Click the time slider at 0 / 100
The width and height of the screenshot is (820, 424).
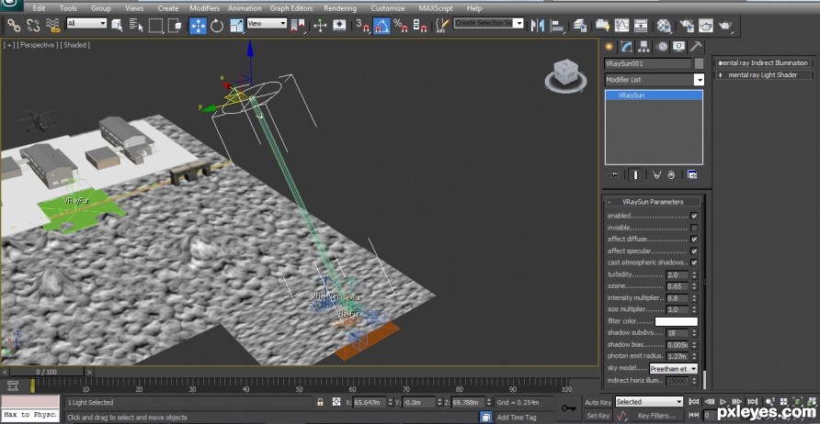(47, 372)
